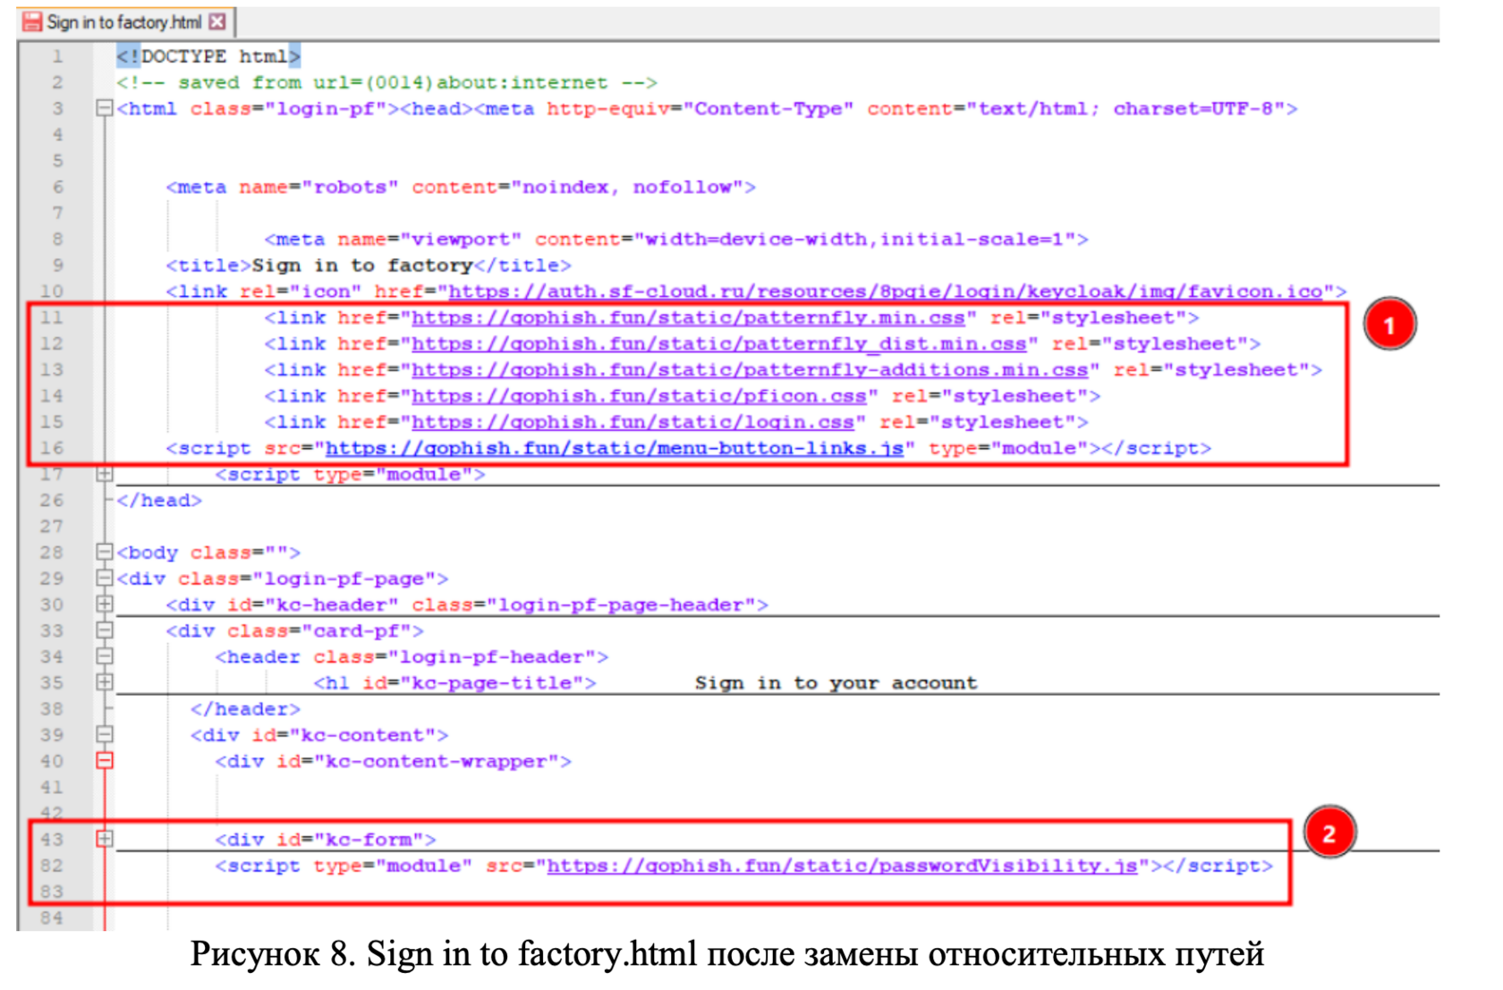
Task: Open the login.css stylesheet URL
Action: click(x=633, y=421)
